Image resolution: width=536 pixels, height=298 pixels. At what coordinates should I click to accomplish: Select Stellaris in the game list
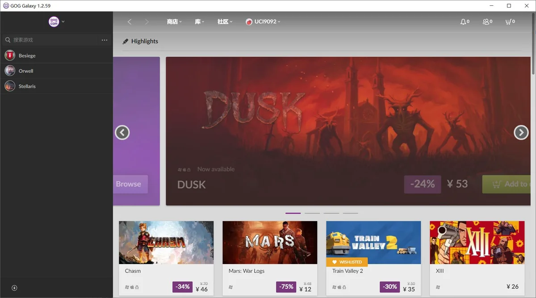56,86
